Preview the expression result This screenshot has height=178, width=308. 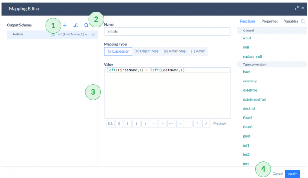tap(220, 124)
